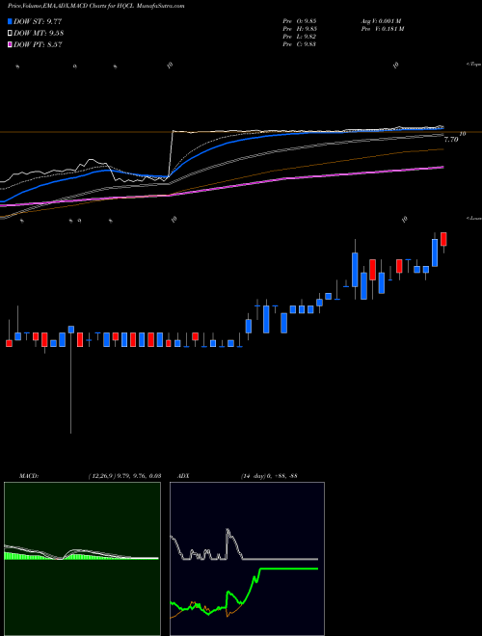Click the 'Pre H: 9.85' value
482x636 pixels.
point(300,29)
